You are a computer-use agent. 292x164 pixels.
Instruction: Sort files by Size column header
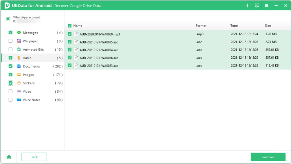coord(268,26)
